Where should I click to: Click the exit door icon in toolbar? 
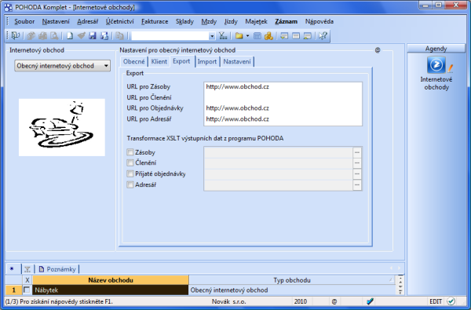(16, 36)
